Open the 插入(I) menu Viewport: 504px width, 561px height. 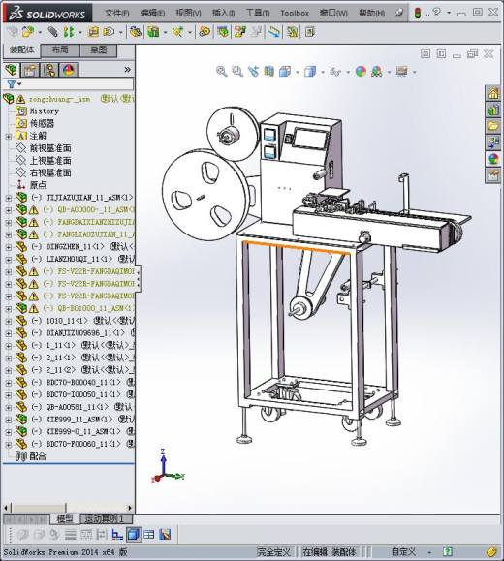point(223,13)
